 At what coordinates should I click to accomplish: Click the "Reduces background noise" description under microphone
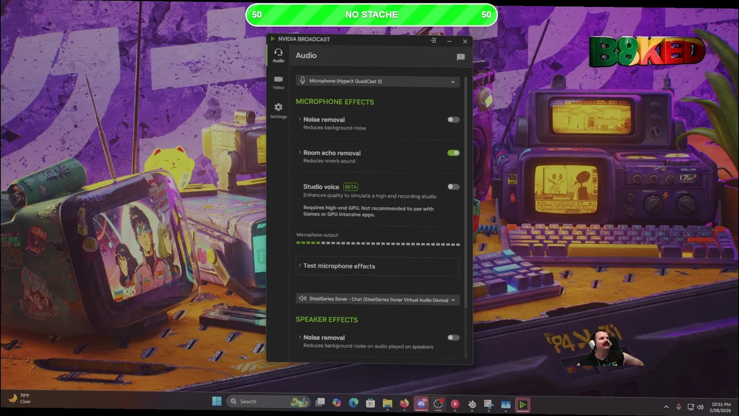point(334,128)
